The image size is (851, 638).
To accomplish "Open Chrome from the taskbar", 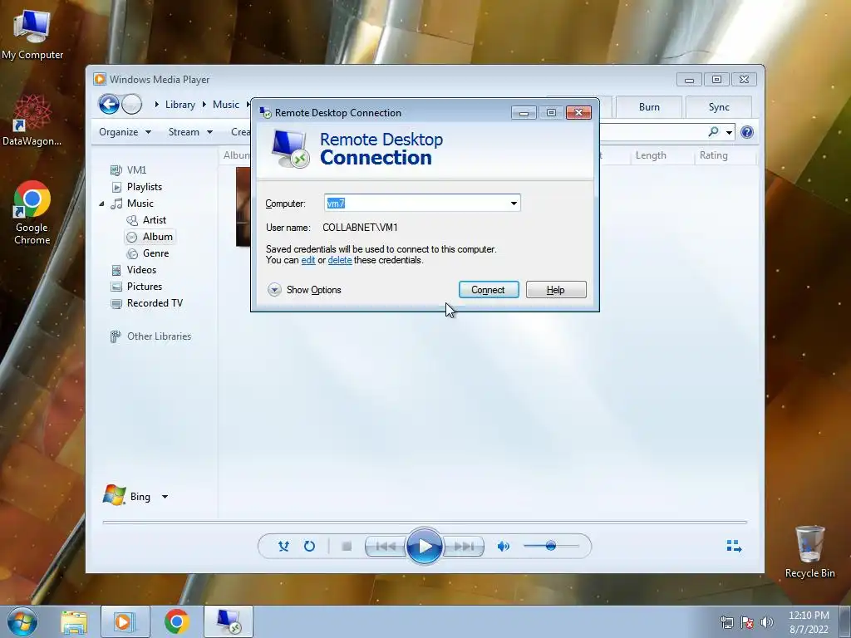I will (x=176, y=622).
